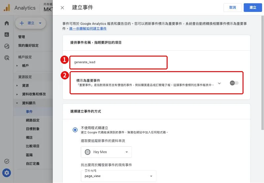Click the panel's vertical scrollbar
Viewport: 264px width, 183px height.
[x=262, y=72]
